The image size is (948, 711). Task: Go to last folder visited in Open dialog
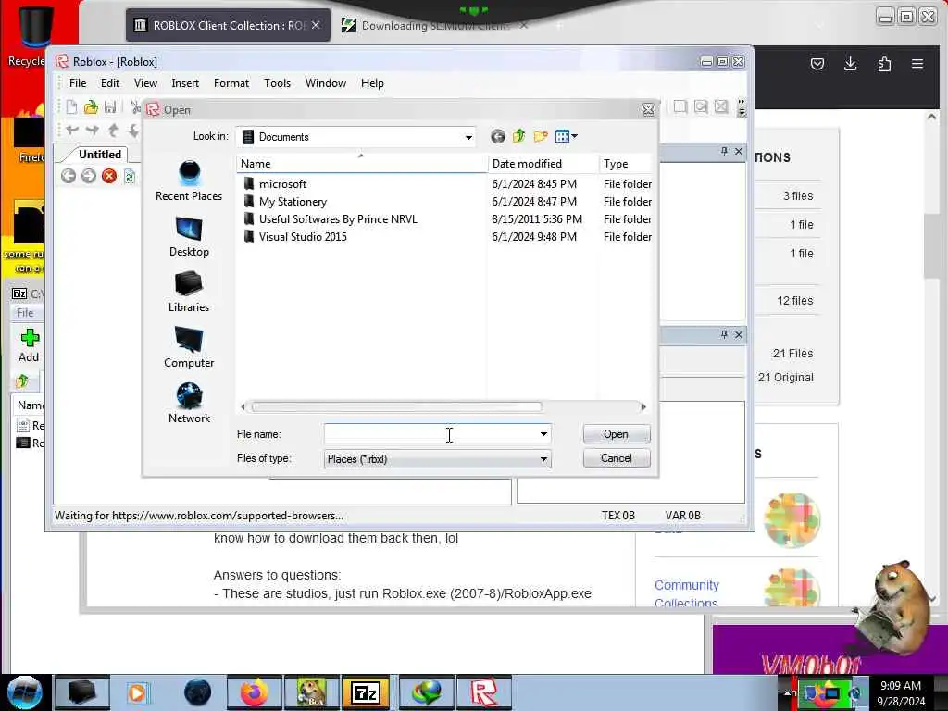[497, 137]
